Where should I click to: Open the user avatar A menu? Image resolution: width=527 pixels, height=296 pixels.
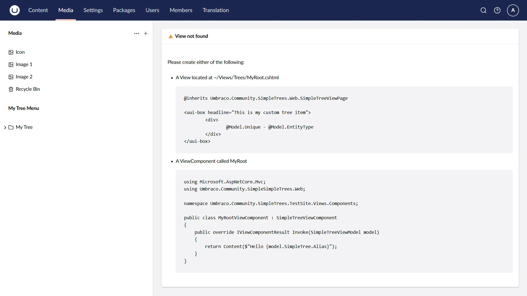pos(513,10)
